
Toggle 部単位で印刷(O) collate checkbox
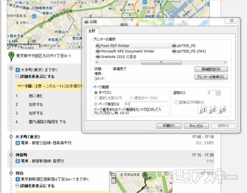click(x=177, y=102)
